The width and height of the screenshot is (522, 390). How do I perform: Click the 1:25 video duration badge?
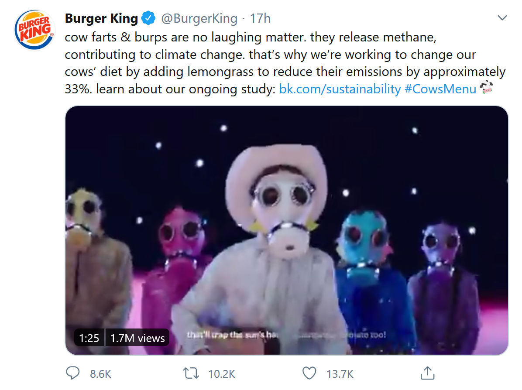(89, 338)
